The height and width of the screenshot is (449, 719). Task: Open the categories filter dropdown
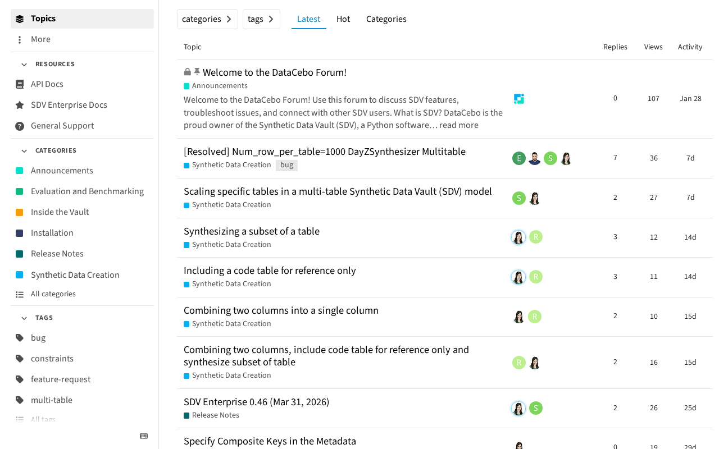207,19
